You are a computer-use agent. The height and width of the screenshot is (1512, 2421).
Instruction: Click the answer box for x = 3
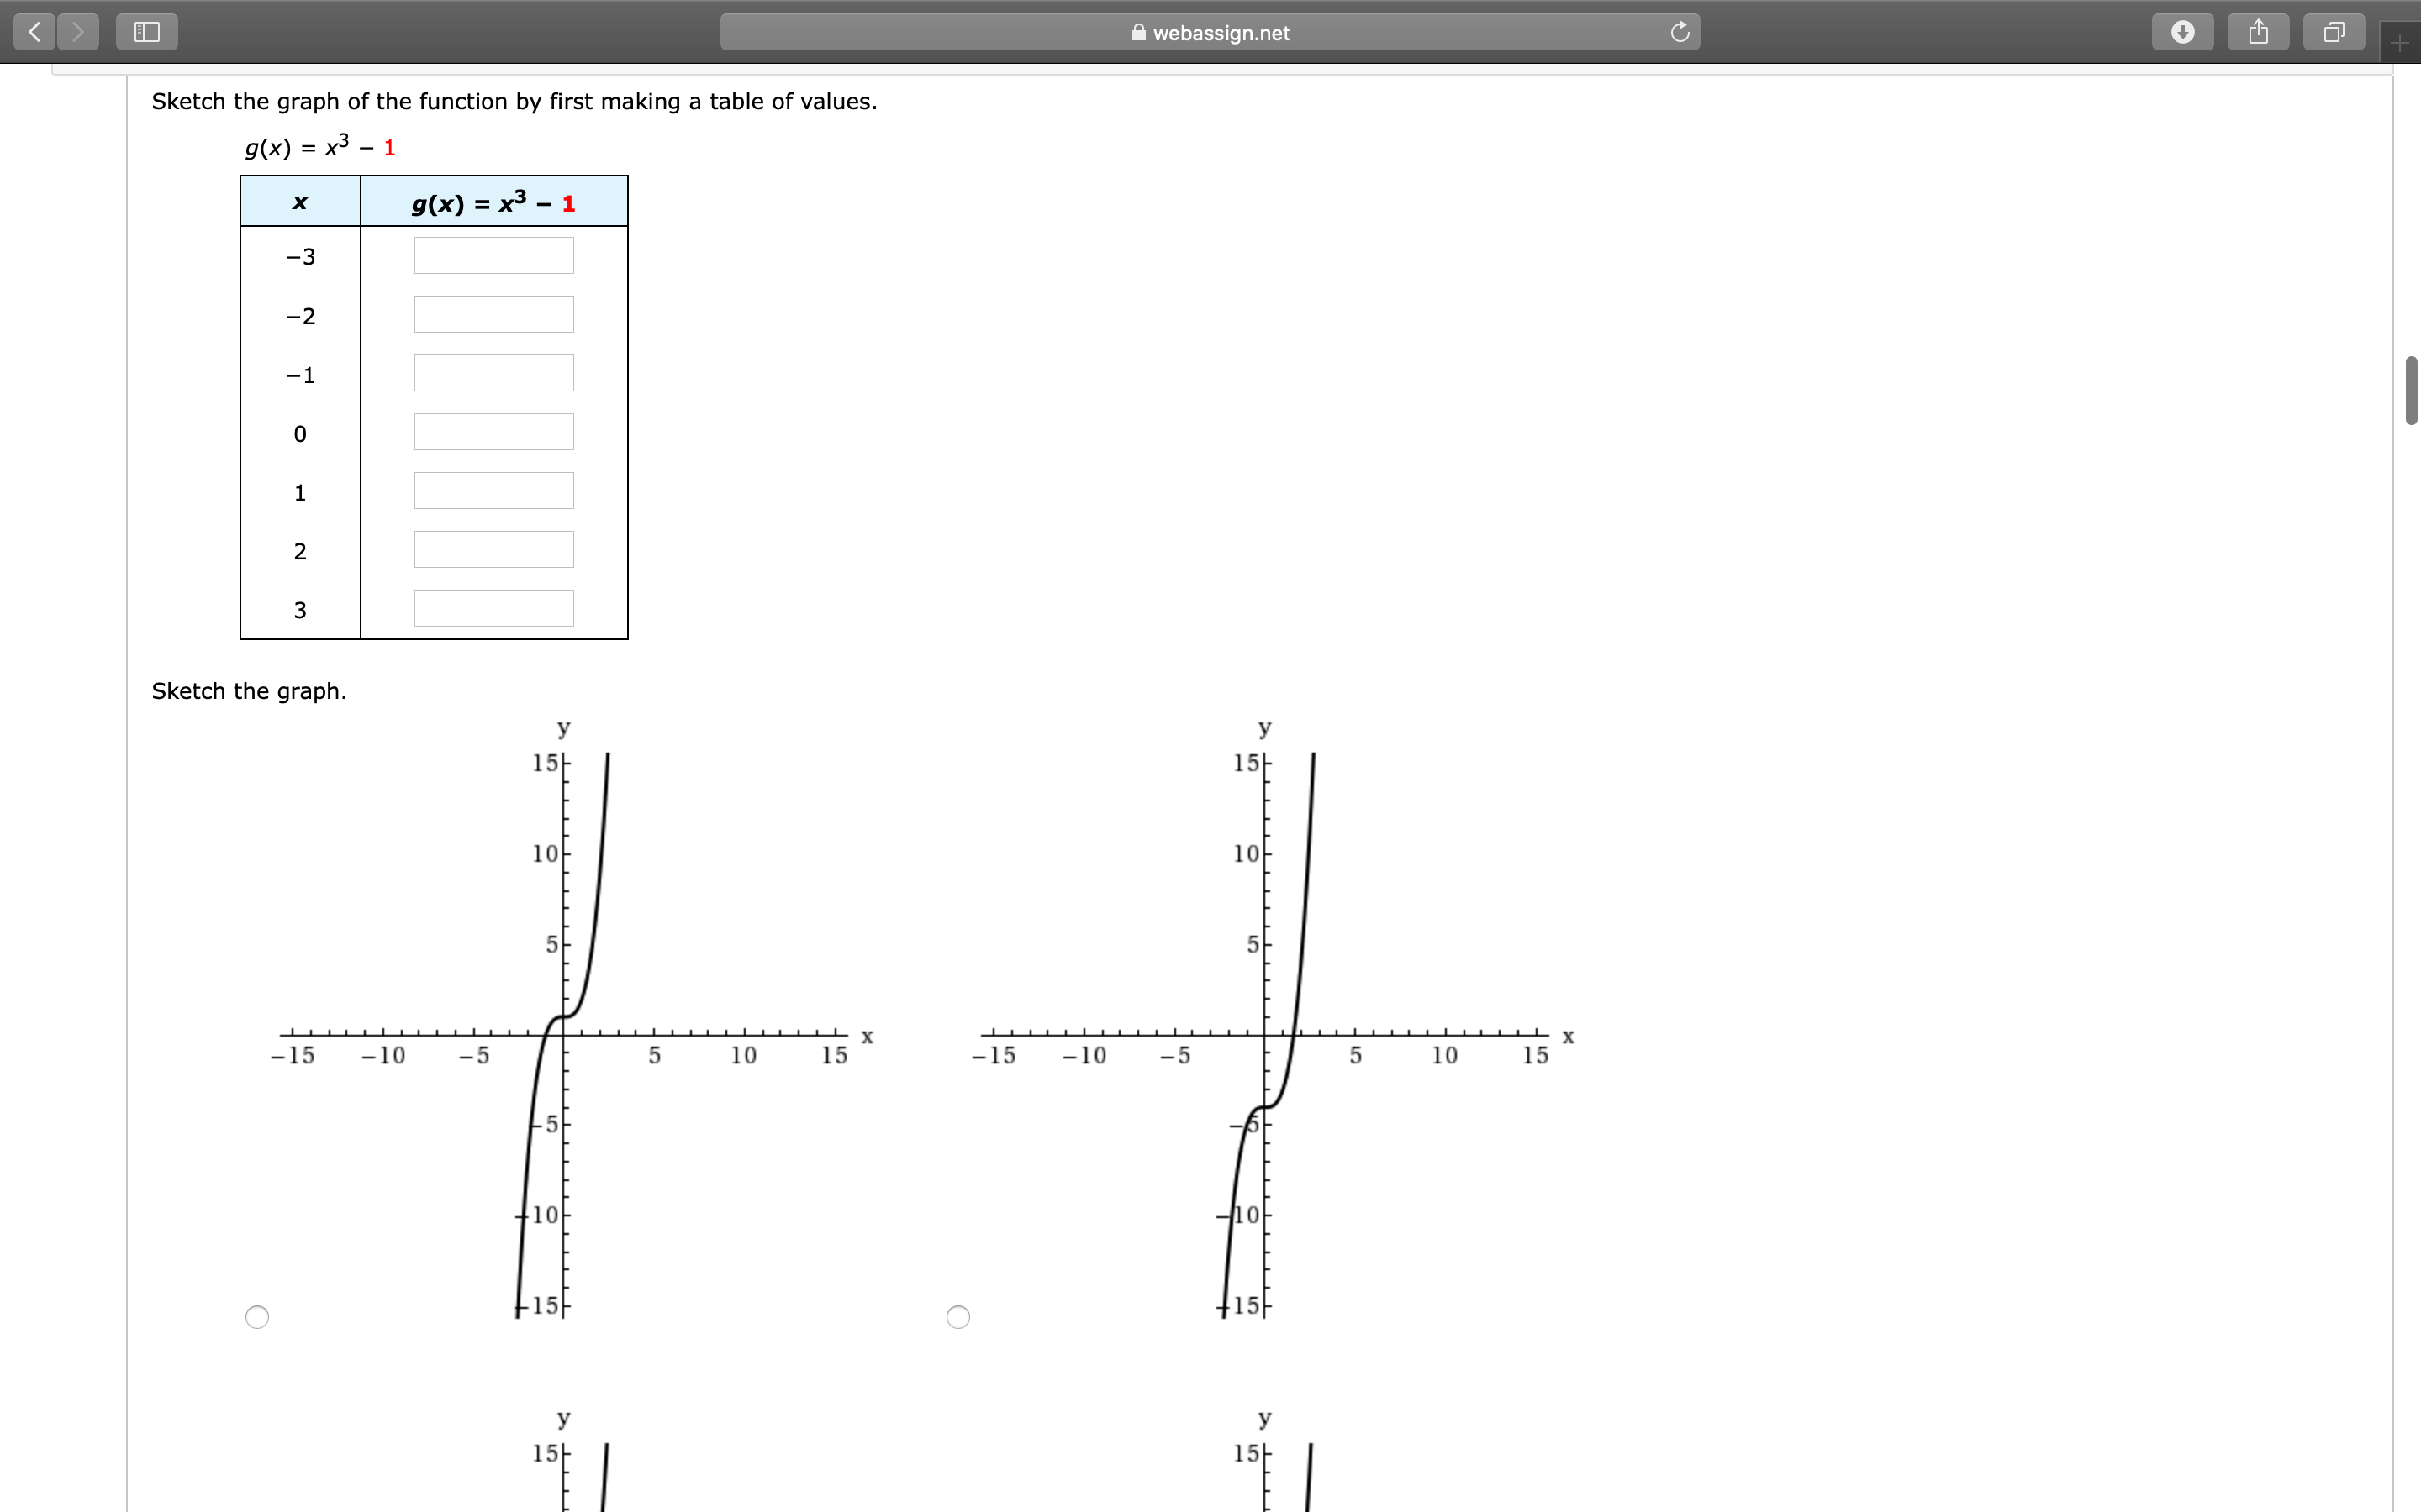point(493,609)
